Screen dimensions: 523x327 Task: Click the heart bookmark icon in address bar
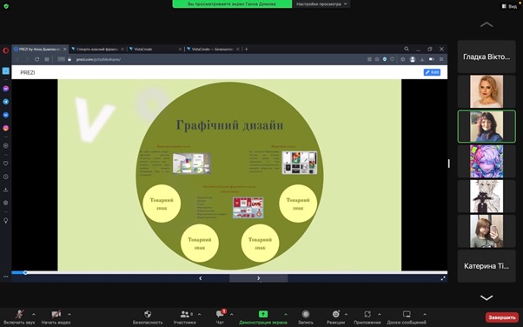[393, 59]
